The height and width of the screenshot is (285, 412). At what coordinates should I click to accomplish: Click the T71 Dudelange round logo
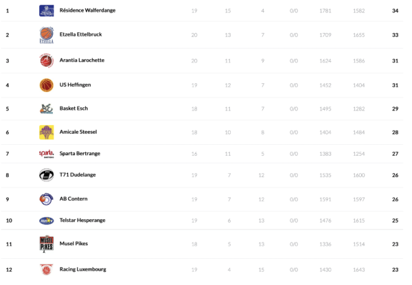(46, 174)
